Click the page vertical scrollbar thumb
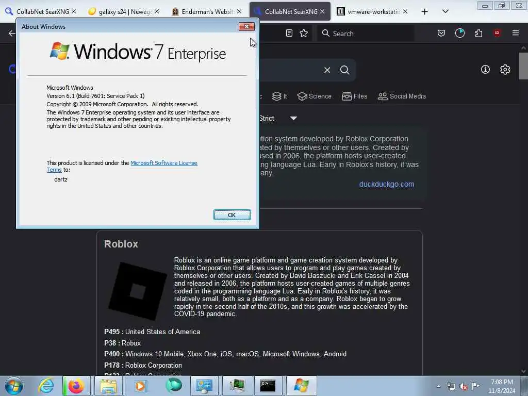Screen dimensions: 528x396 tap(523, 66)
